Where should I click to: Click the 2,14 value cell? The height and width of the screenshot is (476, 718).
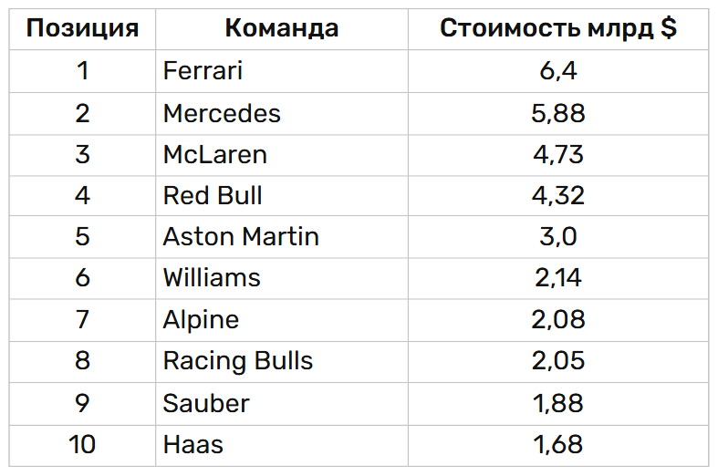(557, 278)
